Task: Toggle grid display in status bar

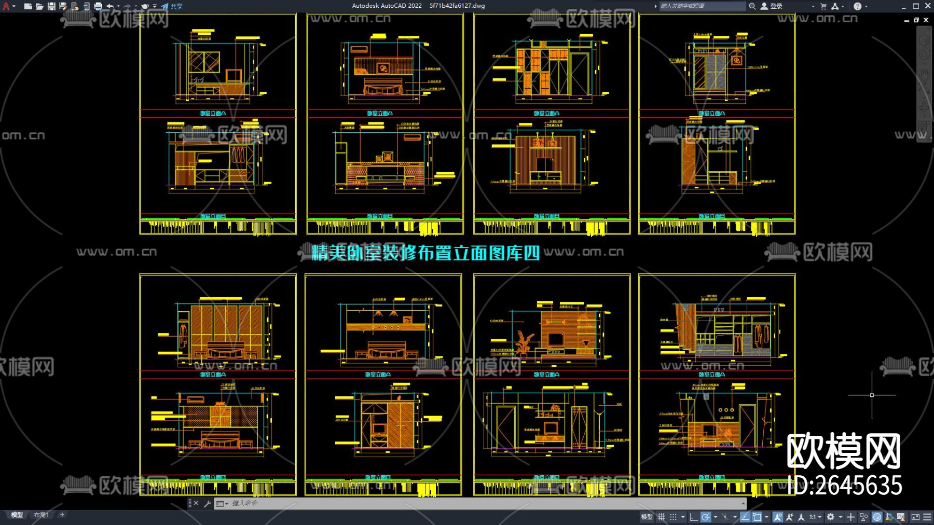Action: pos(662,517)
